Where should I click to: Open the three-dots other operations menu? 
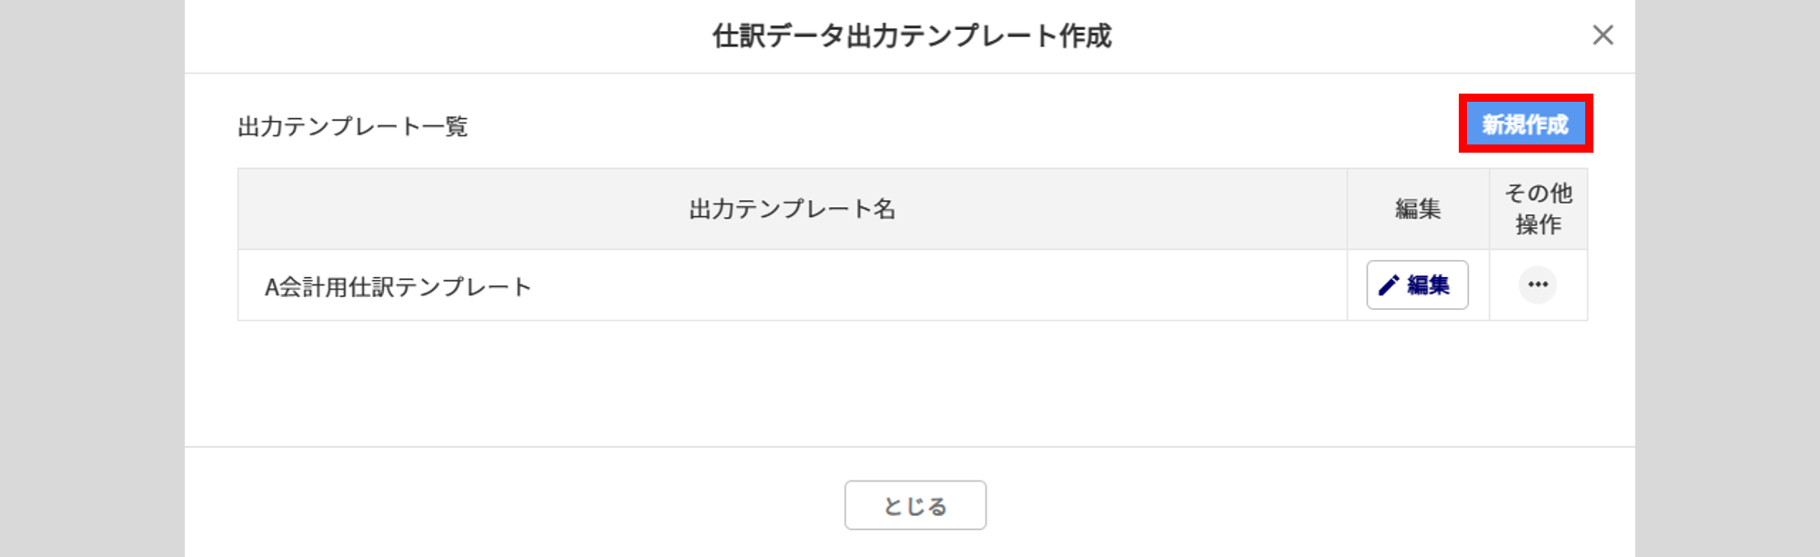click(x=1538, y=285)
